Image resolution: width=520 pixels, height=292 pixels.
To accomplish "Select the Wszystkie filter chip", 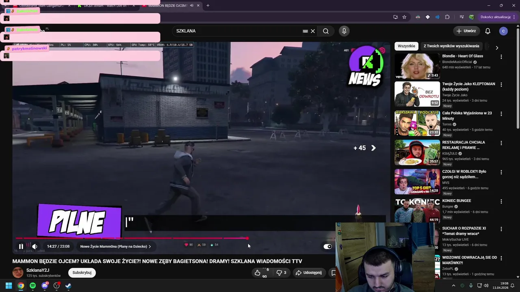I will tap(406, 46).
